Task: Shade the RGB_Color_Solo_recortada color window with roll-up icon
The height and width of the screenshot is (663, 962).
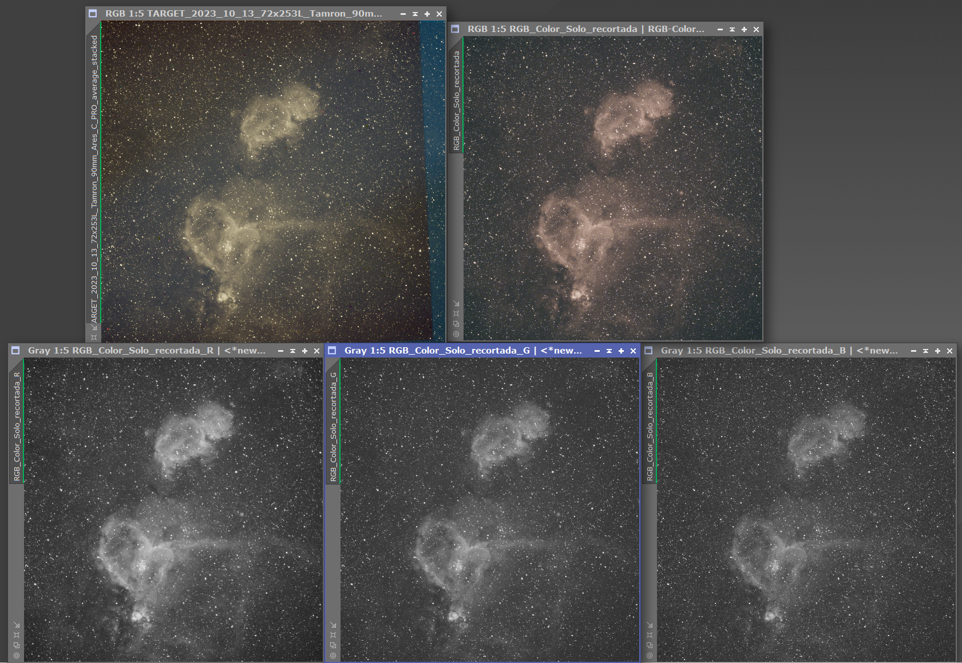Action: (x=732, y=29)
